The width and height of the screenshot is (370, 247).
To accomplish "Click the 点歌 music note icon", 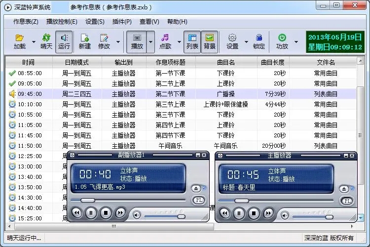I will 165,38.
